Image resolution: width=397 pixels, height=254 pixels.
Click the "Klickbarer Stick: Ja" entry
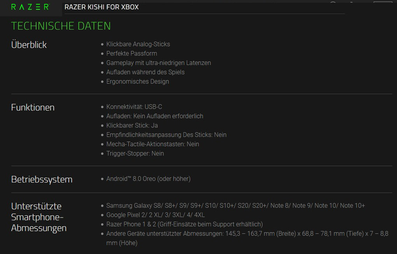point(132,125)
